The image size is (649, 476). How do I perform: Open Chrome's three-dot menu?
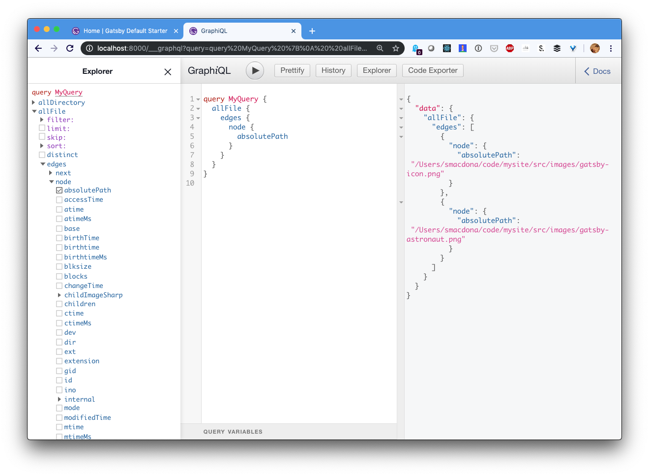tap(611, 48)
